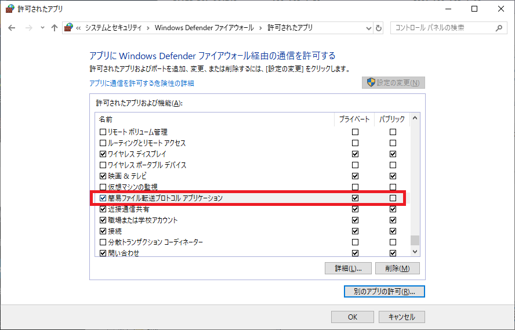This screenshot has width=515, height=330.
Task: Uncheck 近接通信共有 checkbox
Action: tap(103, 209)
